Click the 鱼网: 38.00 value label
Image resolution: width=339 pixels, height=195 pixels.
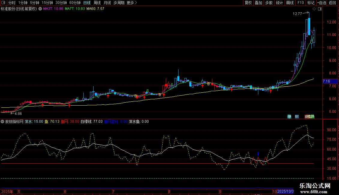[x=70, y=122]
